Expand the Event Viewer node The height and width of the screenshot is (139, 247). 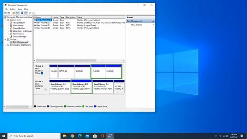click(x=8, y=25)
